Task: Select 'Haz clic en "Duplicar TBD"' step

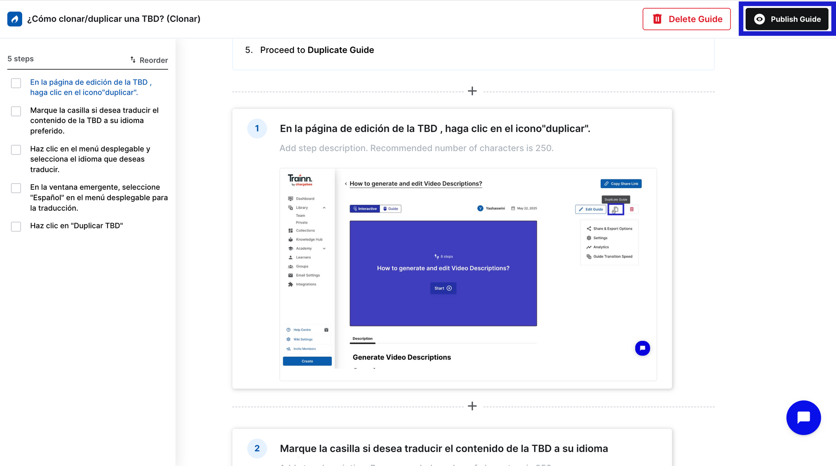Action: tap(76, 226)
